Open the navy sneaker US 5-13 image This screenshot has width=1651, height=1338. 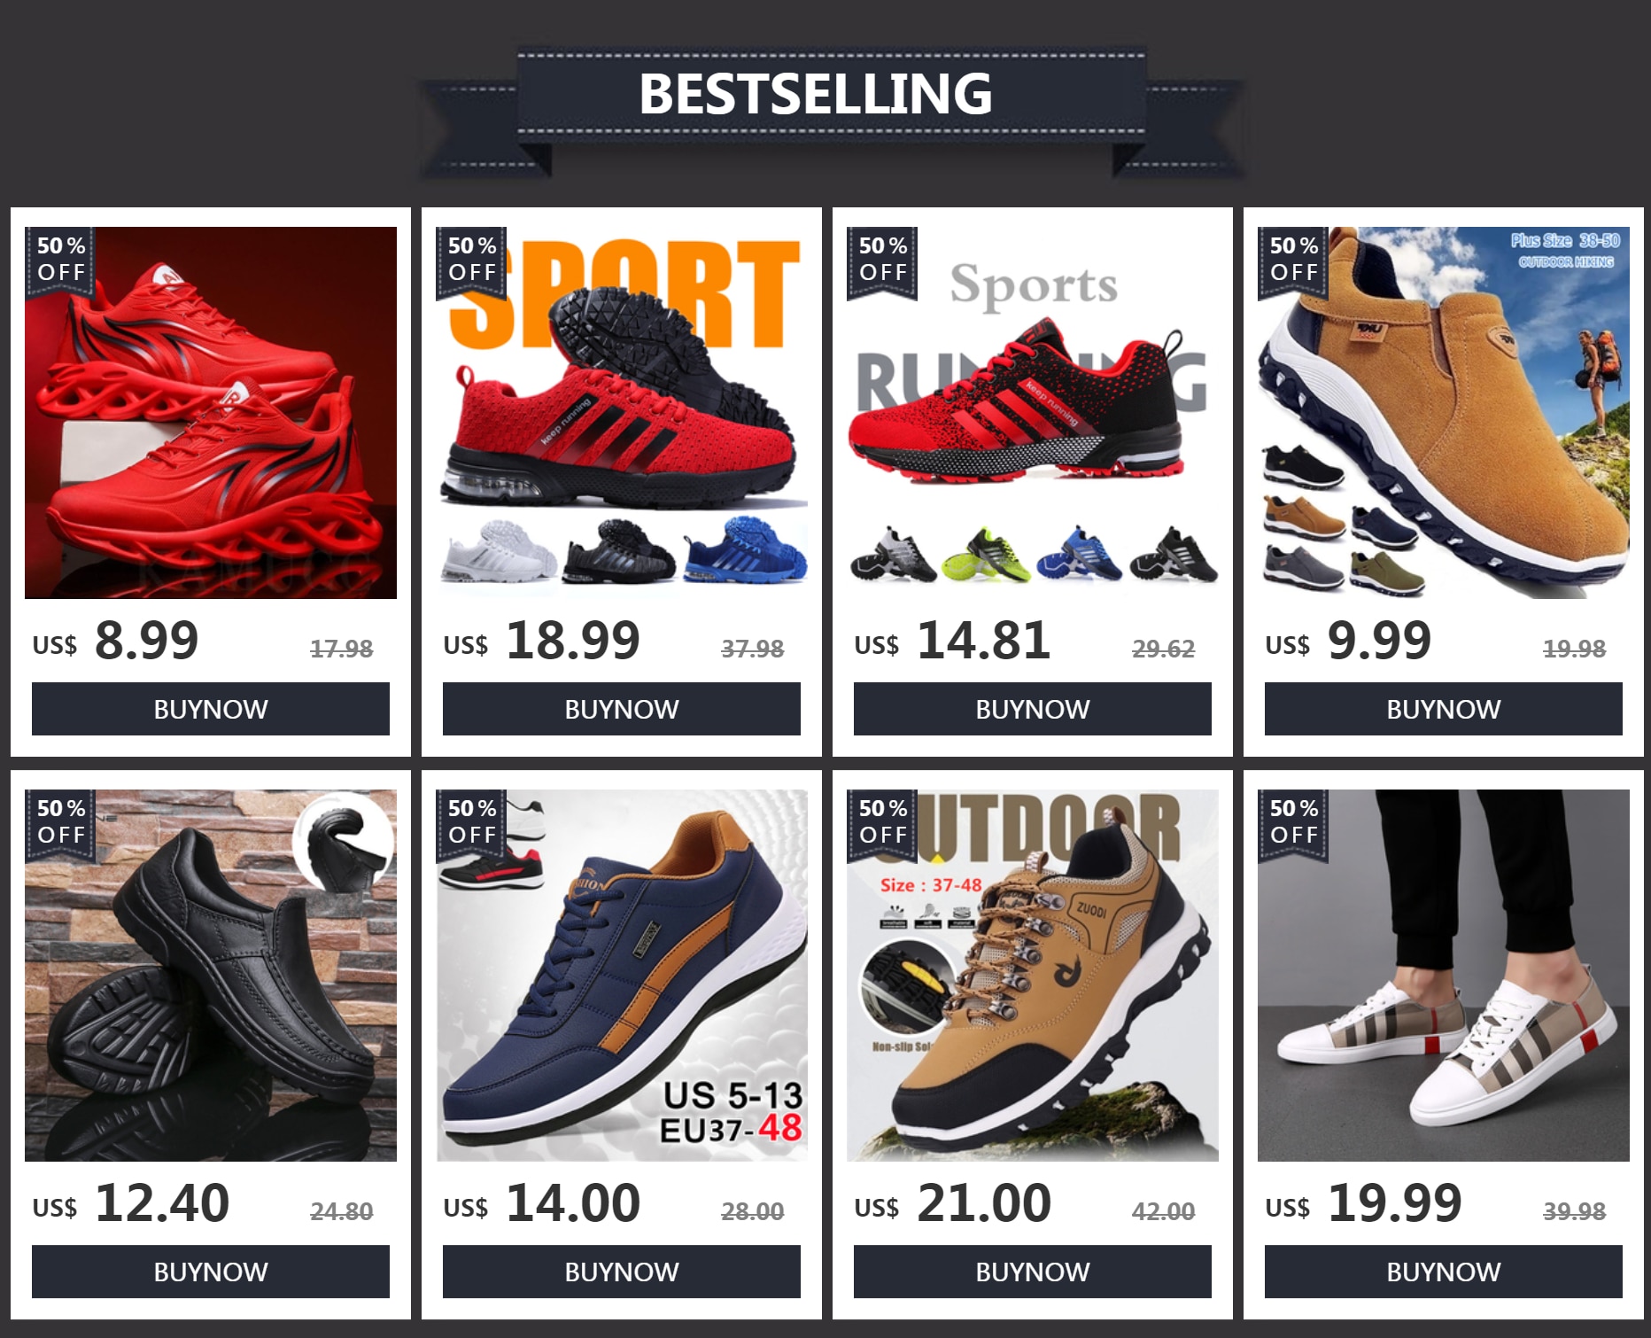click(622, 976)
